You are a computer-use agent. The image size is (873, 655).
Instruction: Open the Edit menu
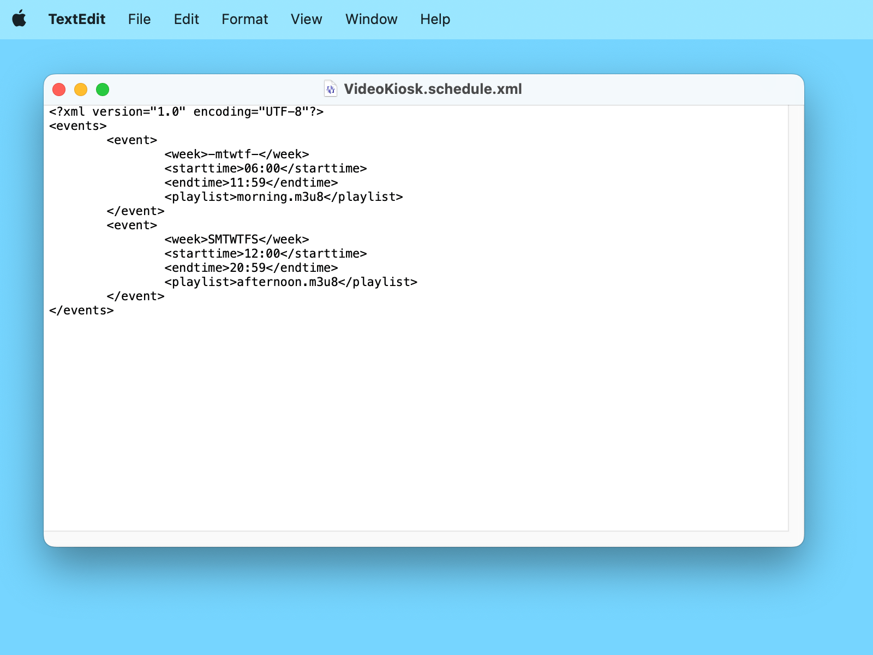186,19
